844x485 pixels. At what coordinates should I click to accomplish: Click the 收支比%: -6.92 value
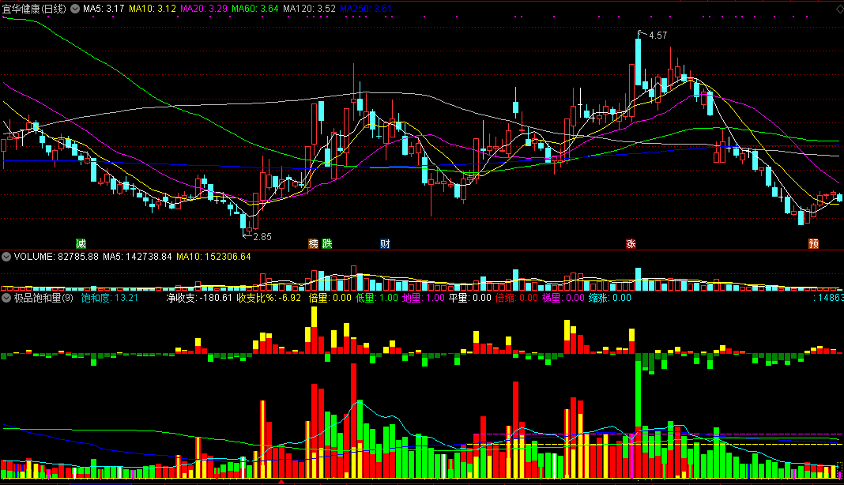(x=269, y=298)
